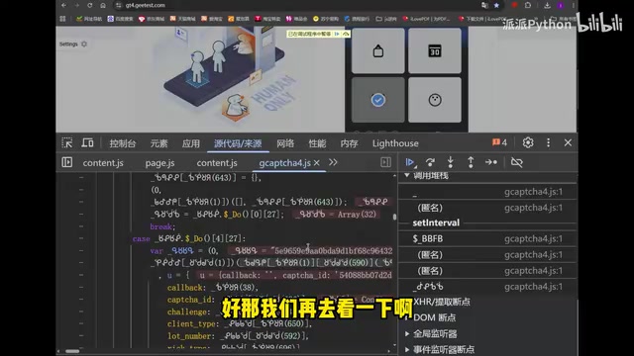Click the Step into function icon
The image size is (634, 356).
(x=451, y=162)
